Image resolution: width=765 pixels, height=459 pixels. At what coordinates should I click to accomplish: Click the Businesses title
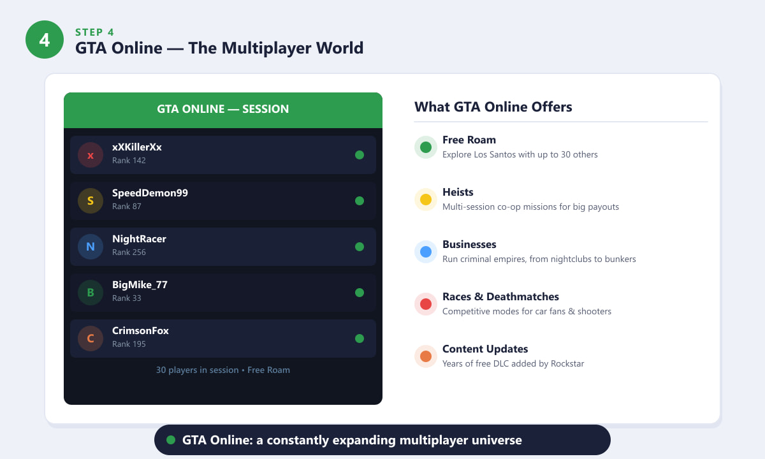point(469,245)
